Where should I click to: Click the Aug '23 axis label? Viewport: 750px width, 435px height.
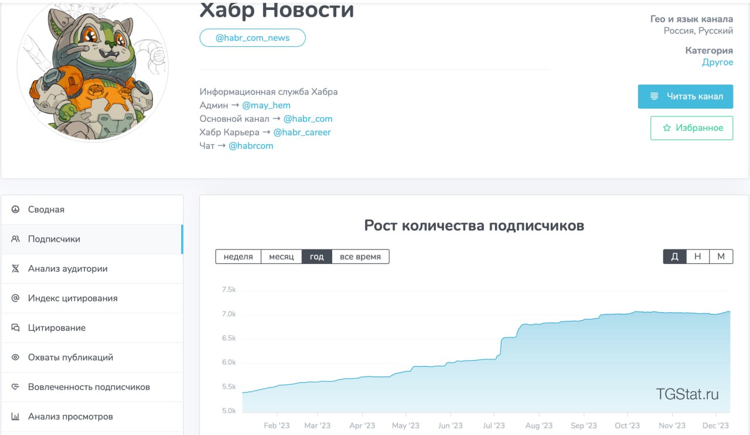538,426
